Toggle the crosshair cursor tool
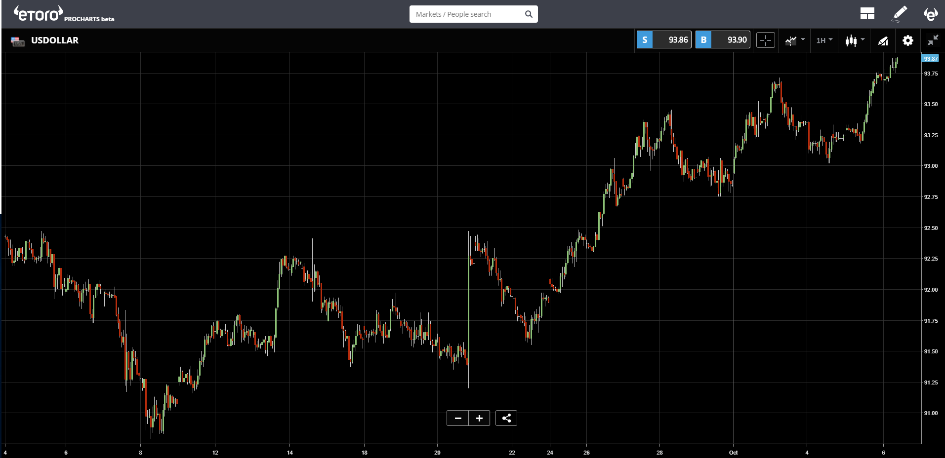The image size is (945, 458). (x=766, y=40)
